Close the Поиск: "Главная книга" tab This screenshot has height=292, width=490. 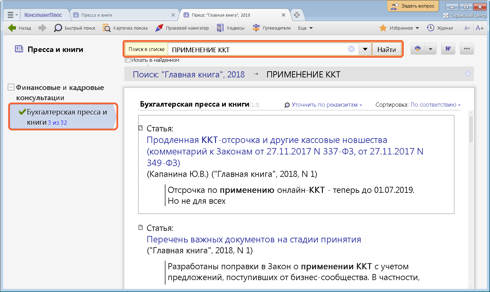click(x=284, y=15)
